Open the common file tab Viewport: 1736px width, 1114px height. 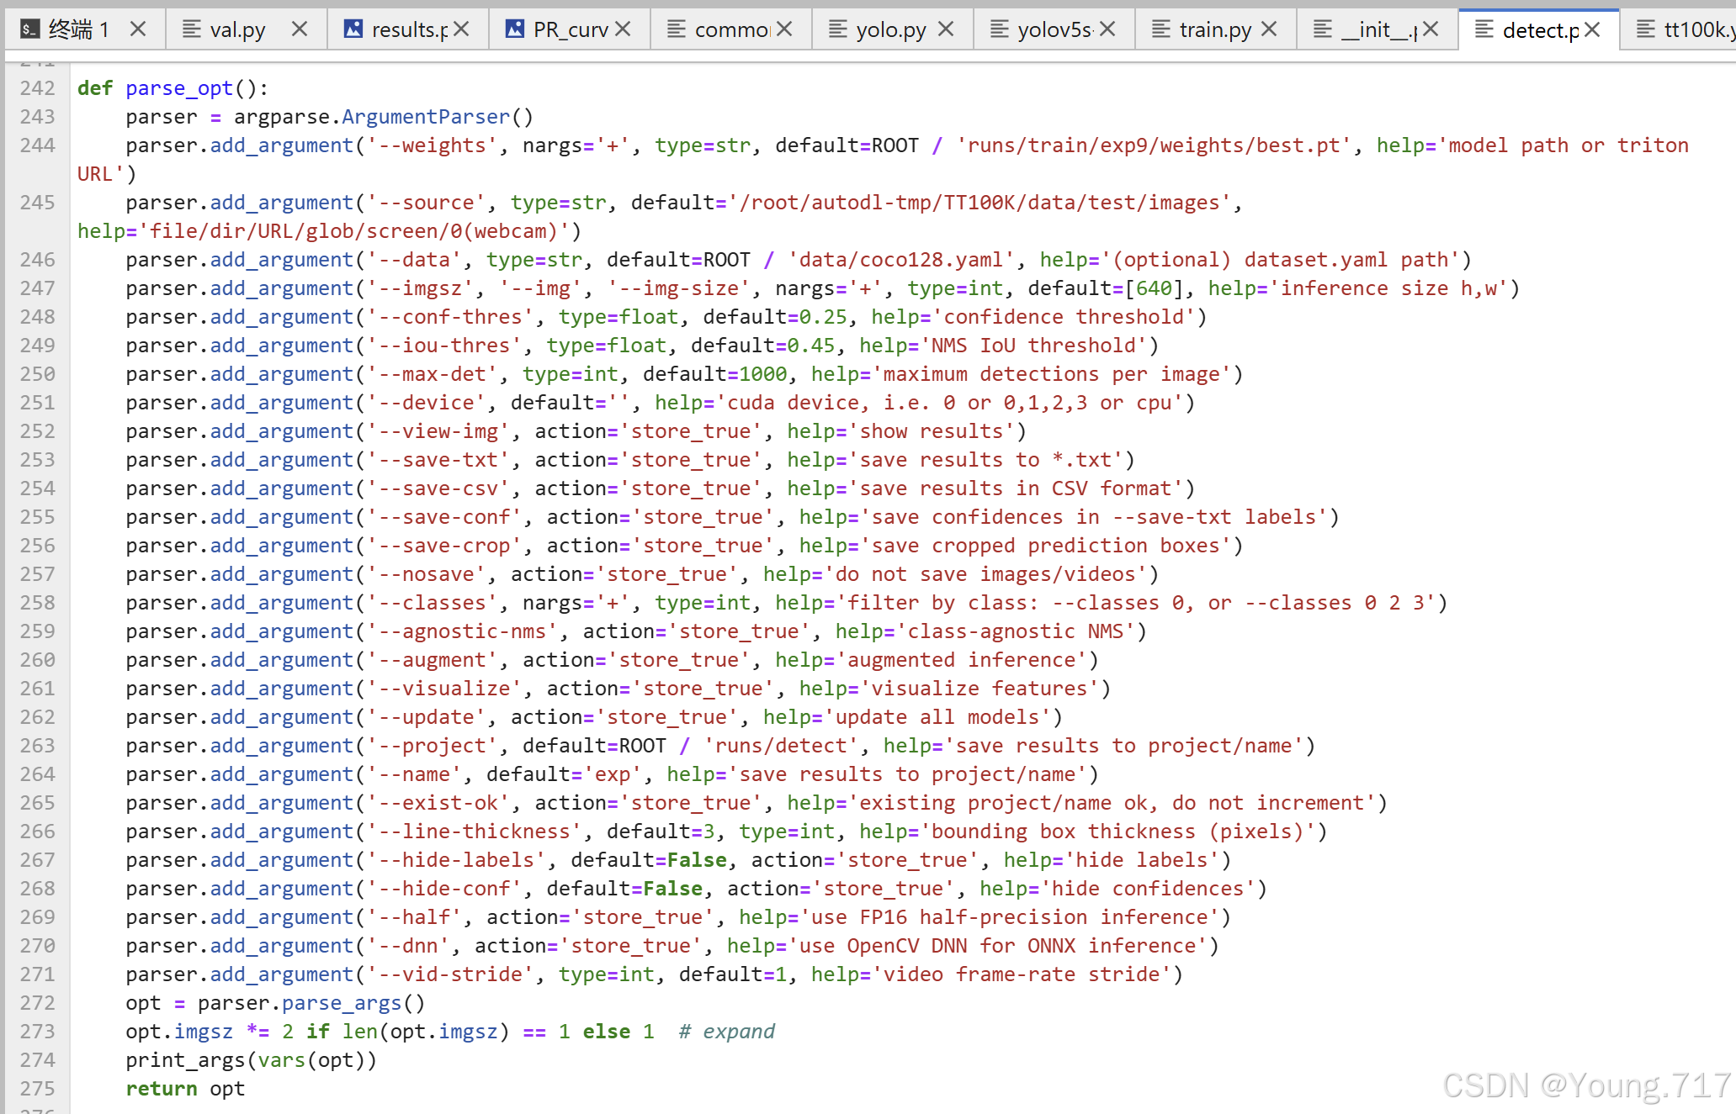tap(730, 30)
